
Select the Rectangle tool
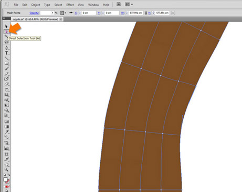click(6, 63)
